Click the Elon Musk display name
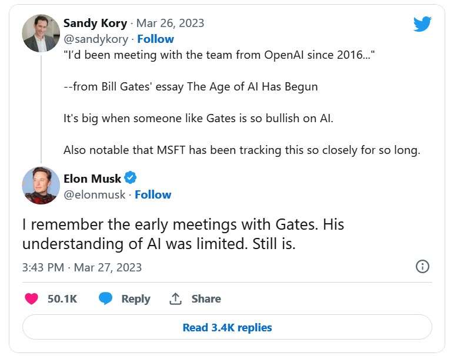 point(92,179)
